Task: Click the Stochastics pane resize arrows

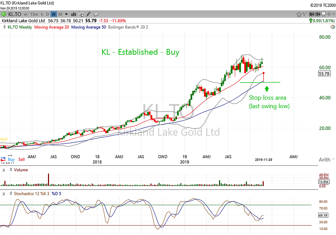Action: click(11, 194)
